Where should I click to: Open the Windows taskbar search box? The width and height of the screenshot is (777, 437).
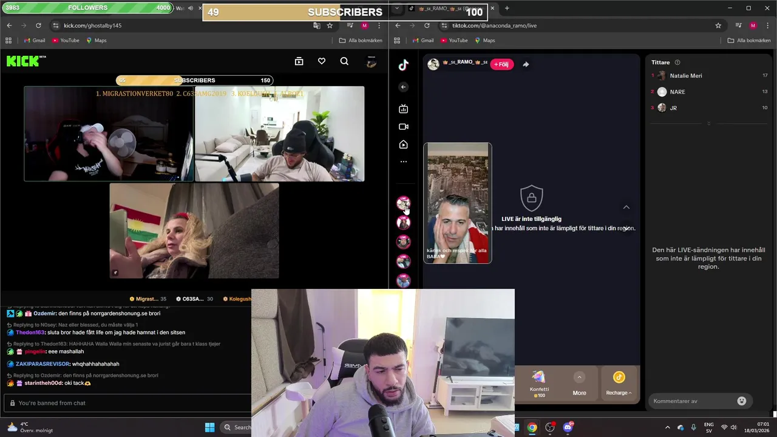[x=236, y=427]
